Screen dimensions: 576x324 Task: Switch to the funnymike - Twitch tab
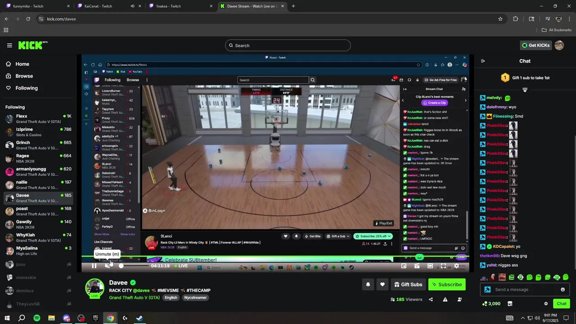tap(38, 6)
